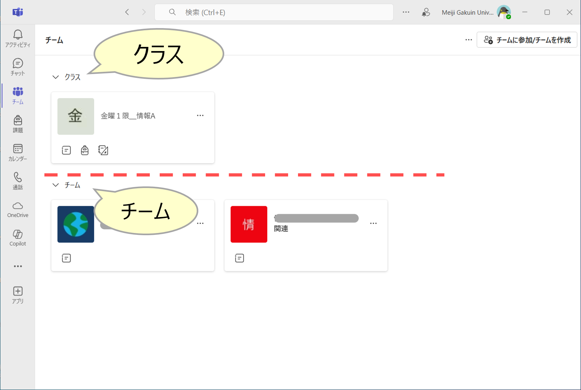Open assignments icon on 金曜1限__情報A card

coord(85,150)
